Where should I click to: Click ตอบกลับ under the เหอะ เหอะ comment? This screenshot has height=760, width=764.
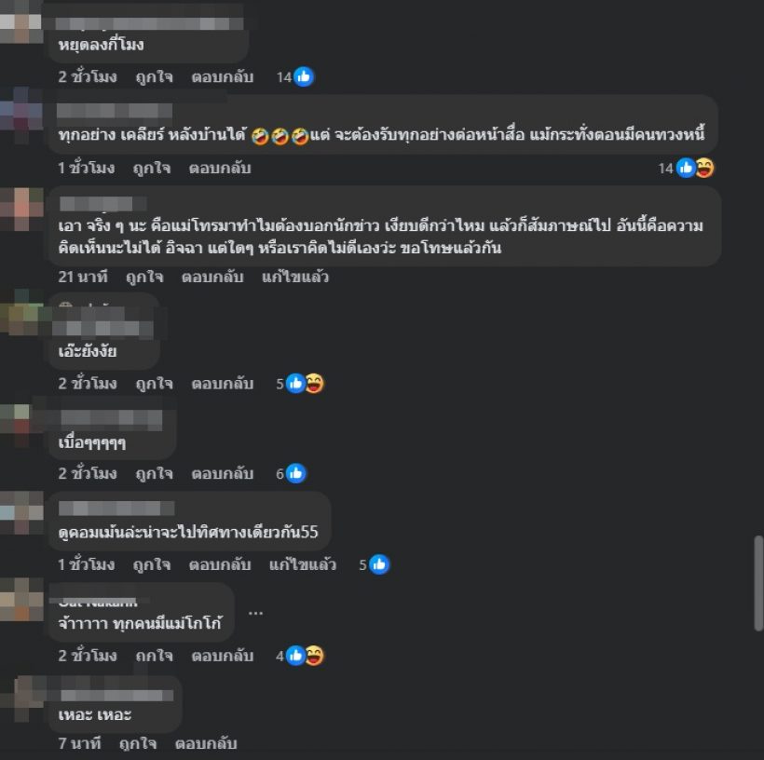point(206,743)
